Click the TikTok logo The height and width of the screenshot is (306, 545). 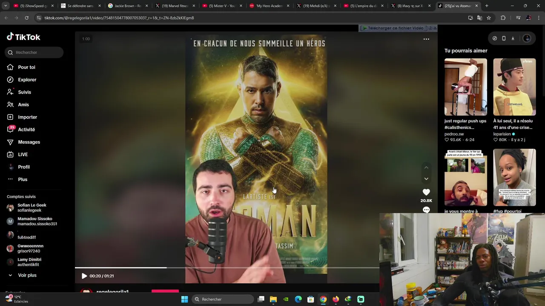[23, 37]
